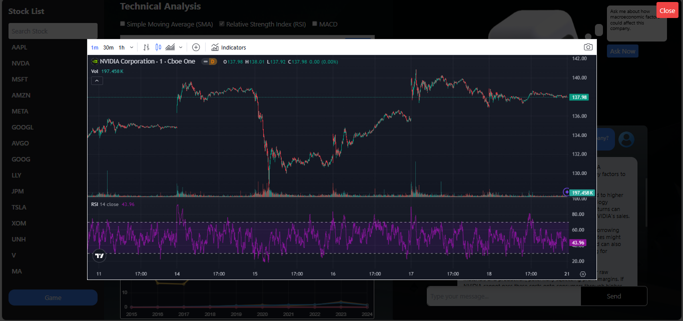
Task: Switch to the 1m interval
Action: pyautogui.click(x=95, y=47)
